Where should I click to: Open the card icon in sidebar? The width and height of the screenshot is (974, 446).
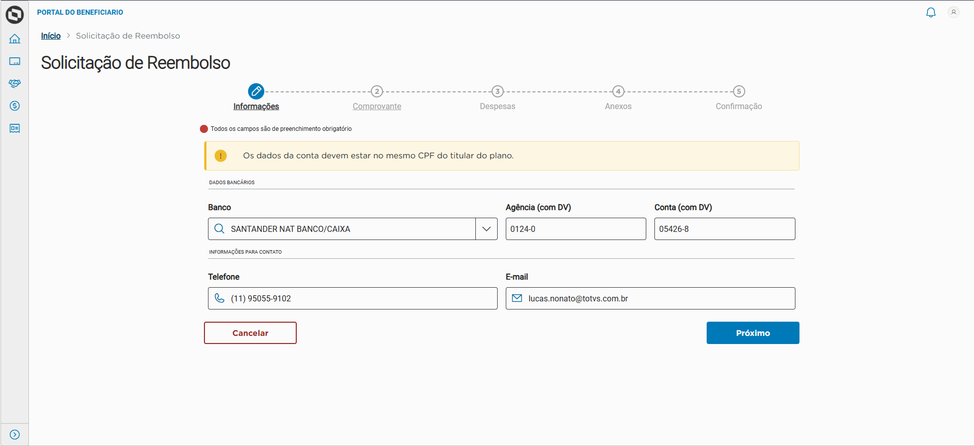15,61
